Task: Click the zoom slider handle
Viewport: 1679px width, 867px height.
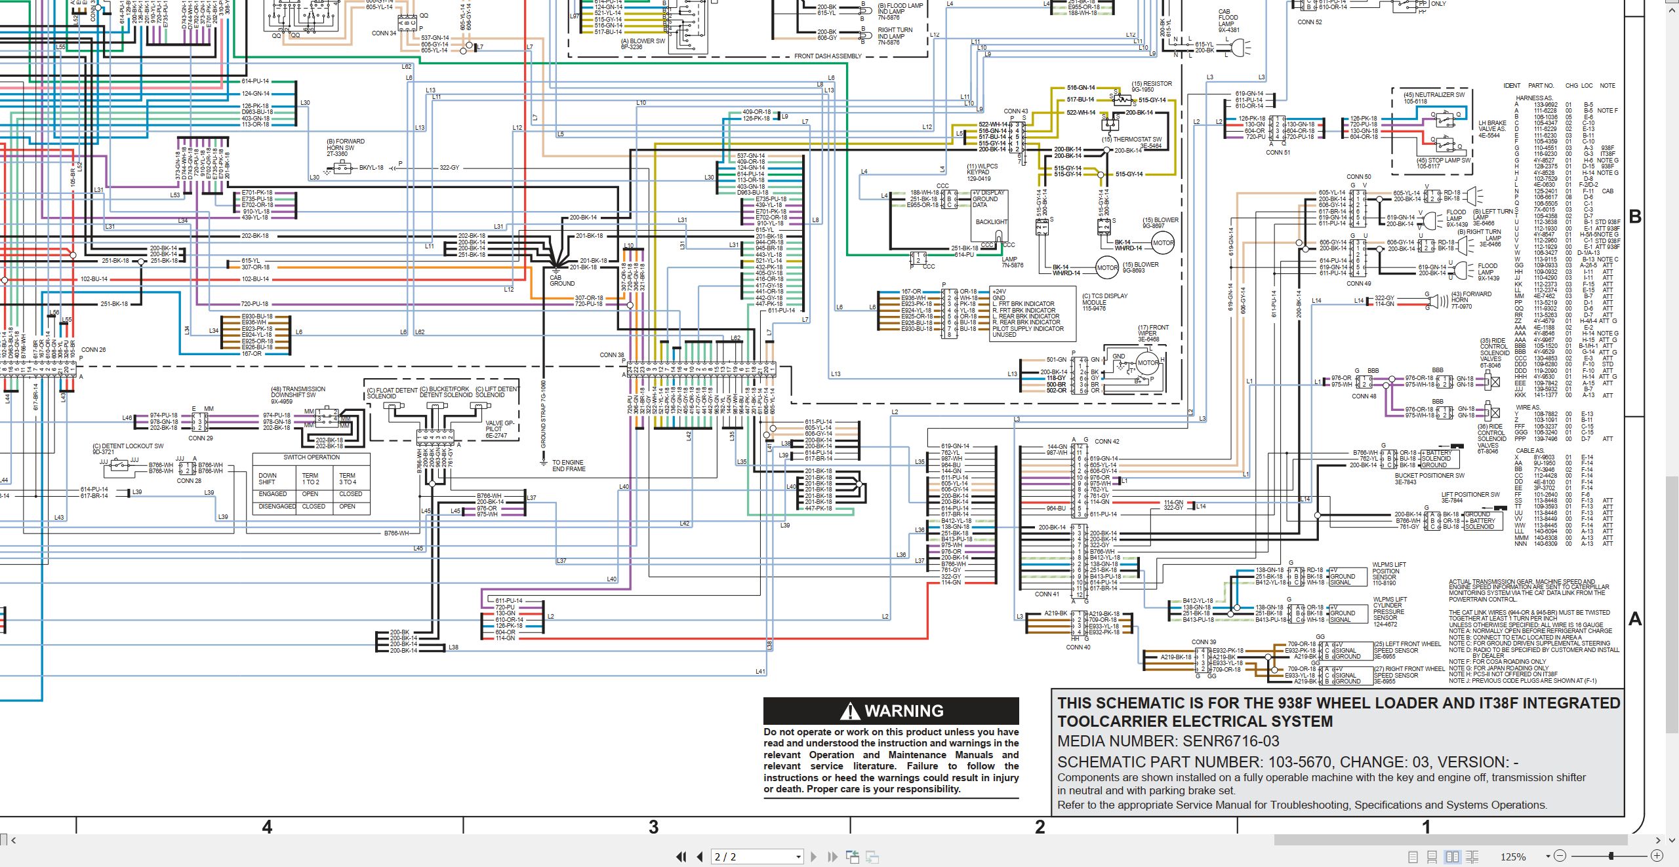Action: click(x=1611, y=856)
